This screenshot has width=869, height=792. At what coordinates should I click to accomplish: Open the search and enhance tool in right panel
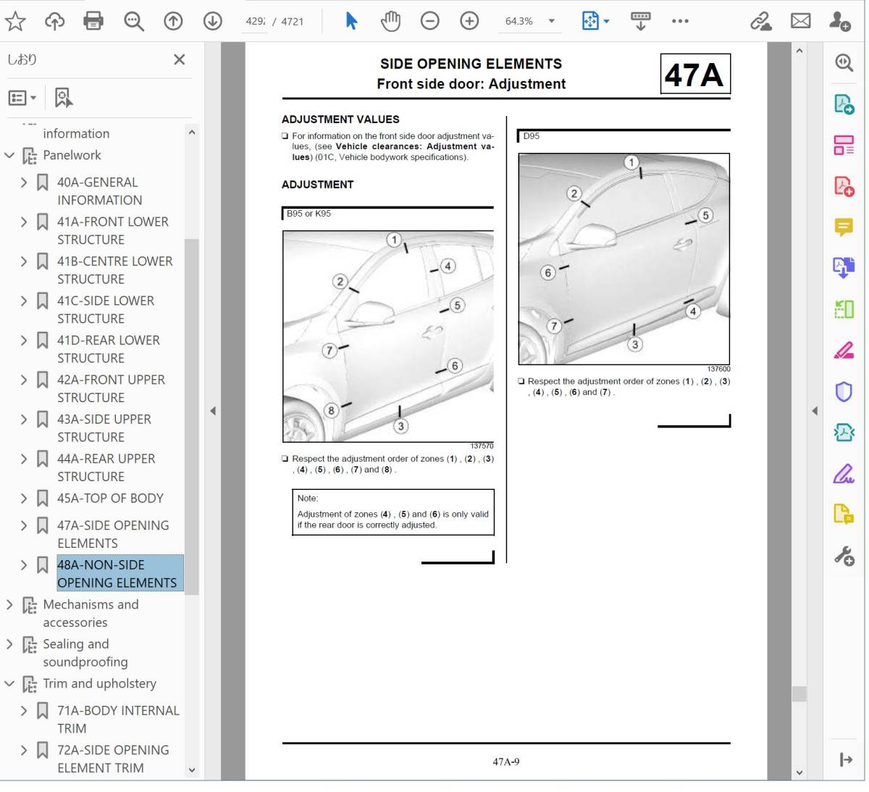pyautogui.click(x=844, y=63)
